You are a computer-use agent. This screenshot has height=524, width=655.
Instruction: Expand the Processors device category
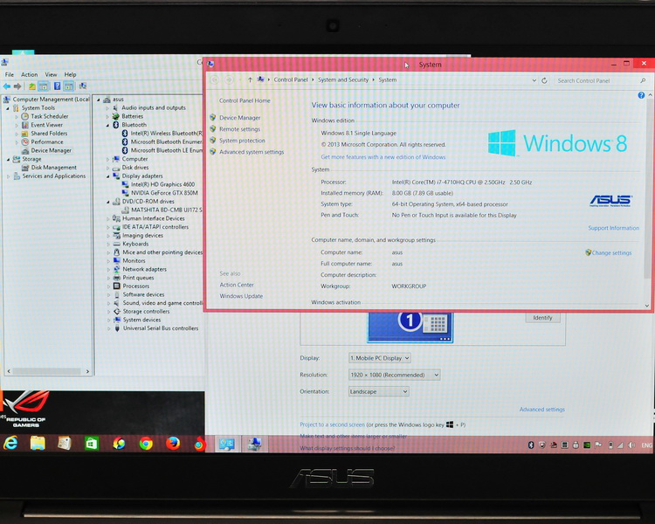click(x=108, y=286)
